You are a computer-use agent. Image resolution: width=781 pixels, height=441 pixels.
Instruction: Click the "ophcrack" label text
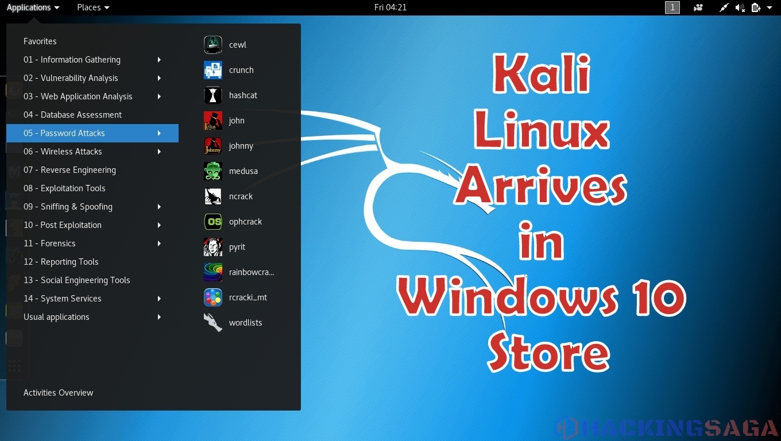click(x=245, y=222)
